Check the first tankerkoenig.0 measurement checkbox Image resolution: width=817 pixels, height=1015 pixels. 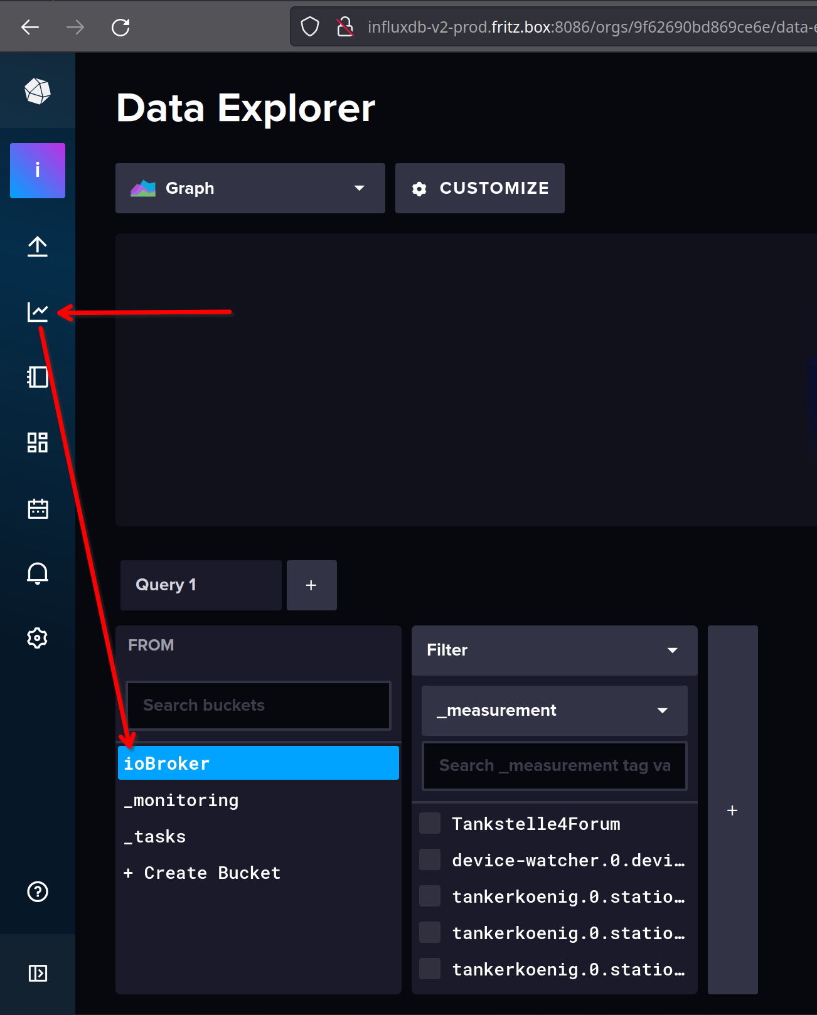coord(430,896)
